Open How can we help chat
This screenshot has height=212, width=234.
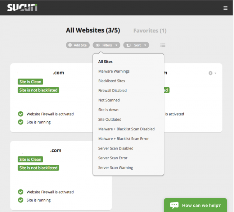click(195, 205)
